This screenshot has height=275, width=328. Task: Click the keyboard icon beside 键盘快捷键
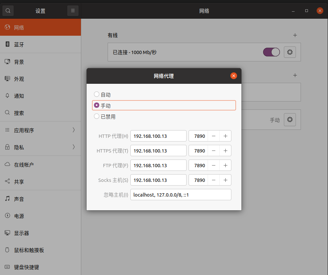point(7,267)
